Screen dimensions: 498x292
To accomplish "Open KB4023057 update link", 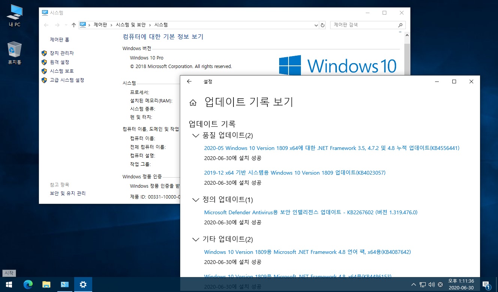I will [x=295, y=173].
